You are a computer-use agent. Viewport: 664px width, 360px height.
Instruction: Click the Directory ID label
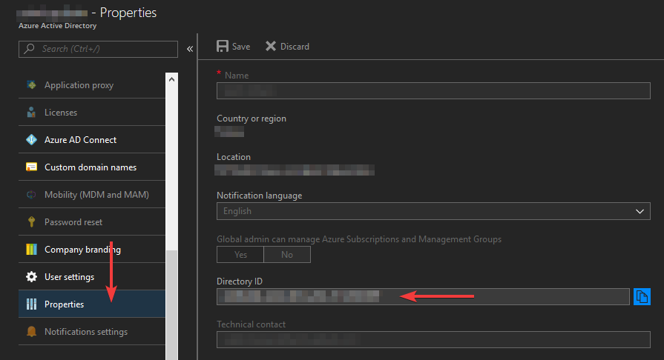coord(240,281)
